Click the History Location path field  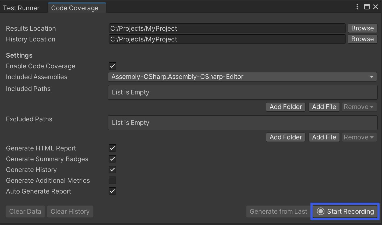tap(227, 39)
